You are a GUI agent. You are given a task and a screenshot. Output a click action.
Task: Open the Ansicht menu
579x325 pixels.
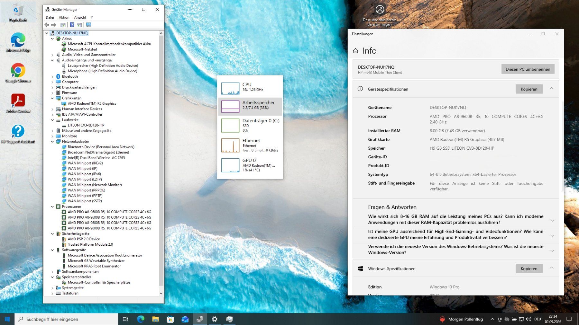click(80, 17)
